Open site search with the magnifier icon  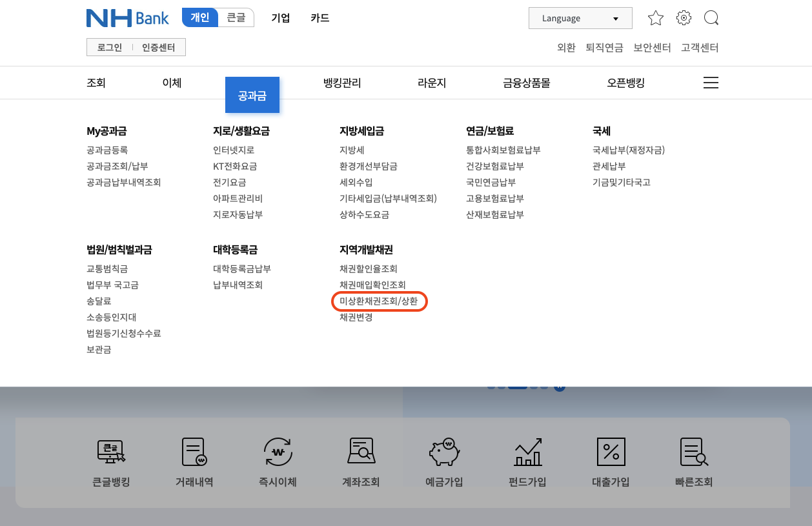tap(711, 18)
